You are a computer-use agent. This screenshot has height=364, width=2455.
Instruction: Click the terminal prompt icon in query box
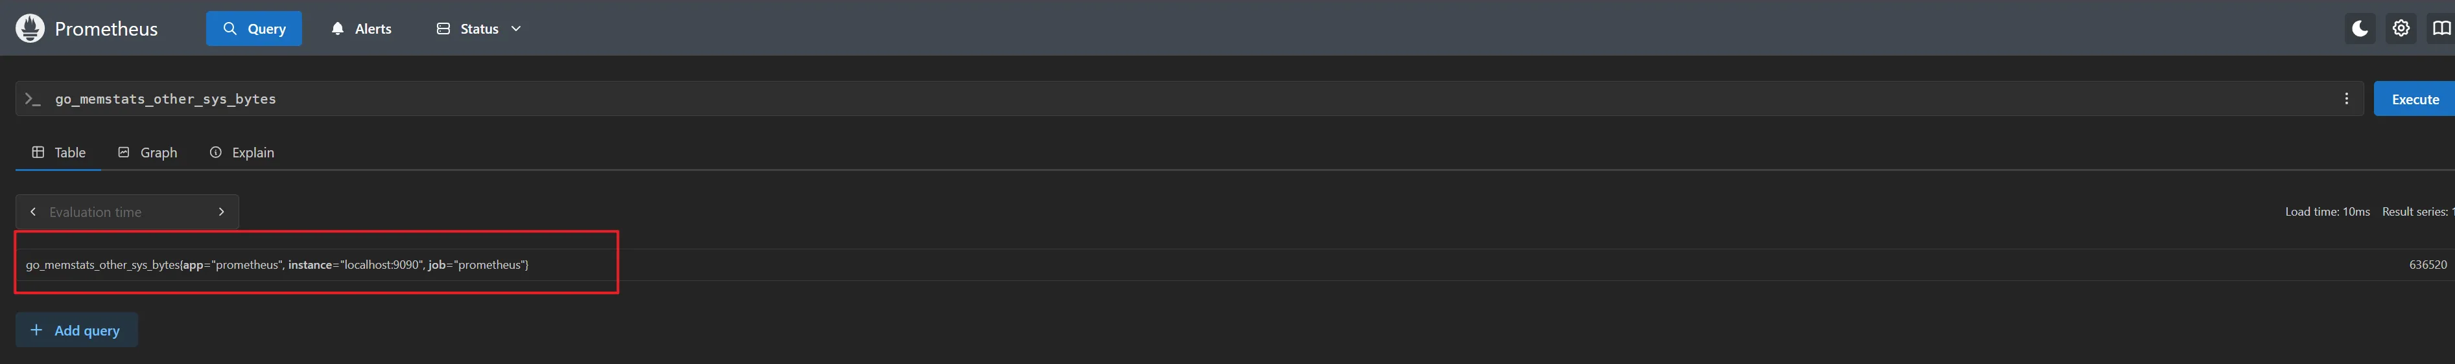[32, 99]
